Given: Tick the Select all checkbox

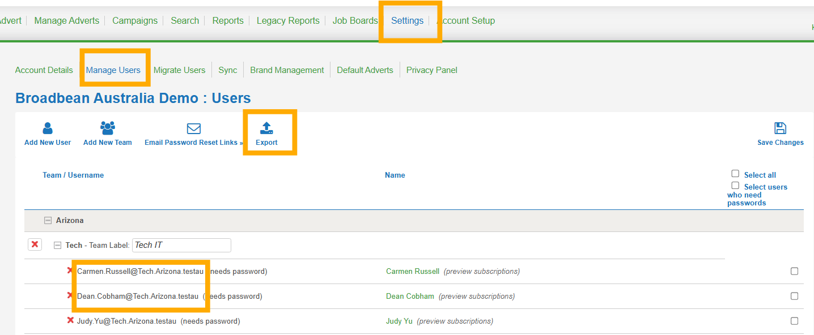Looking at the screenshot, I should (735, 174).
